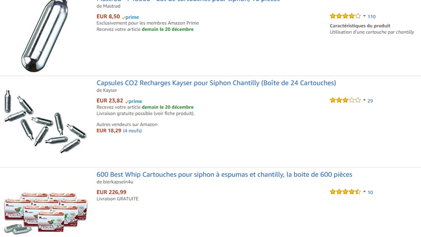The image size is (421, 237).
Task: Expand rating dropdown arrow beside 110 reviews
Action: tap(364, 16)
